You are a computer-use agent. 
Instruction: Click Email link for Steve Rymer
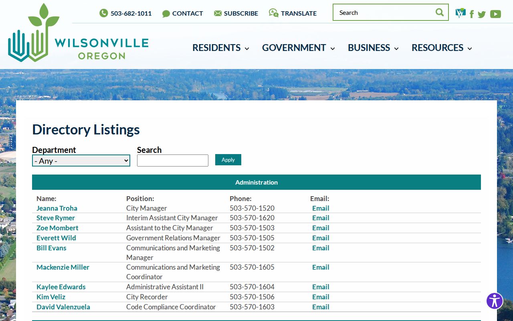tap(321, 218)
